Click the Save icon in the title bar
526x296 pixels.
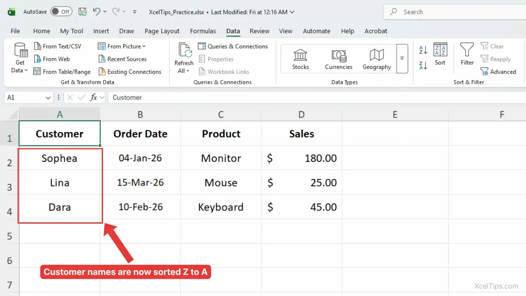(82, 12)
